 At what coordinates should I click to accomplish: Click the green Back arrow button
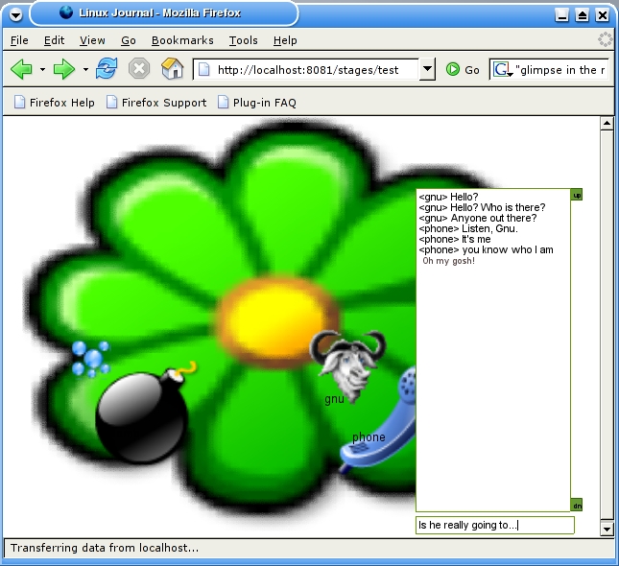click(x=21, y=69)
